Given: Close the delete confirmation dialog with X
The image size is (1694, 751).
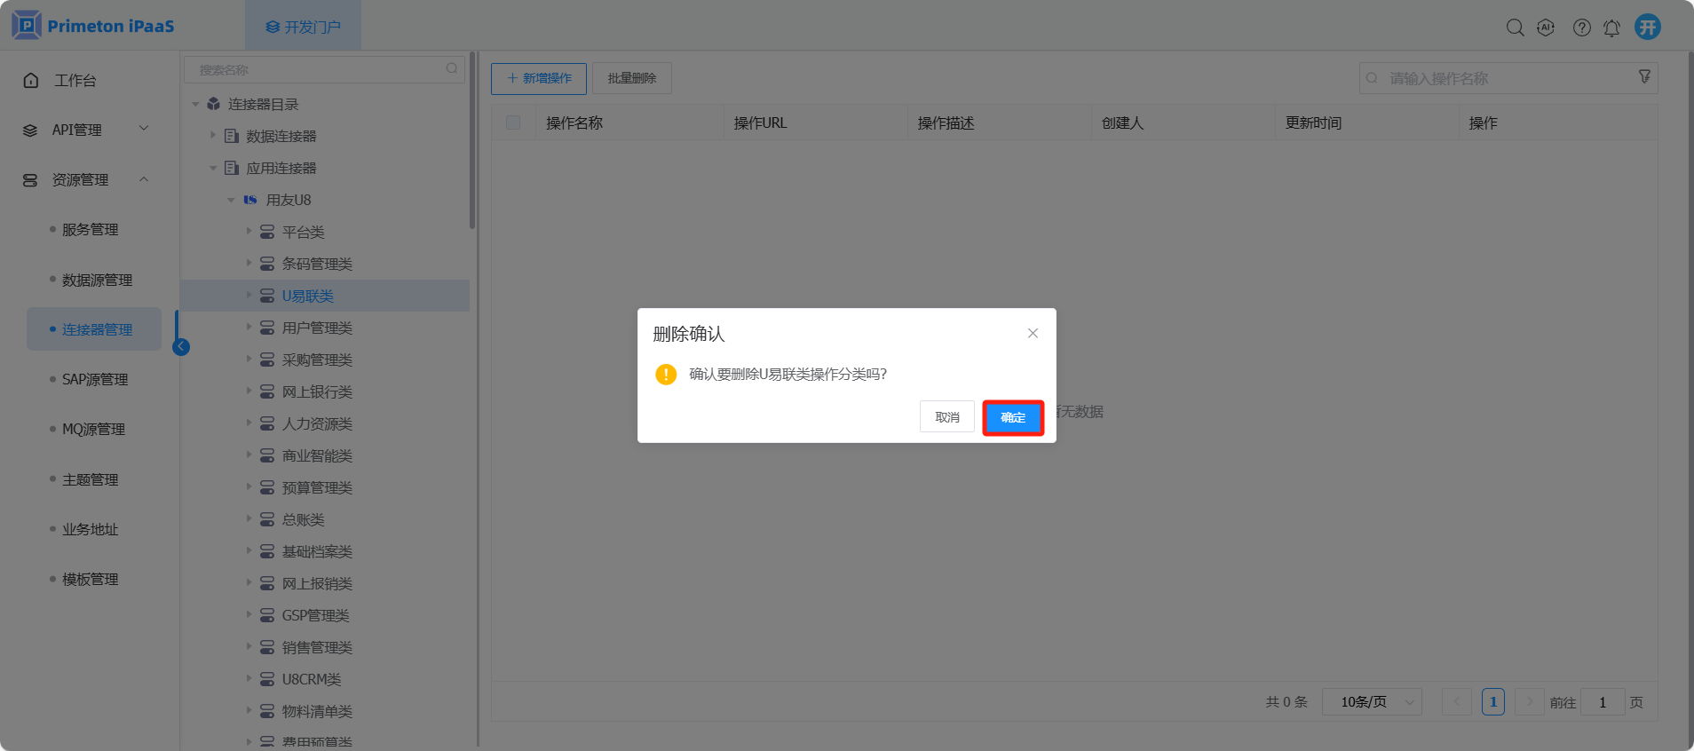Looking at the screenshot, I should pos(1033,333).
